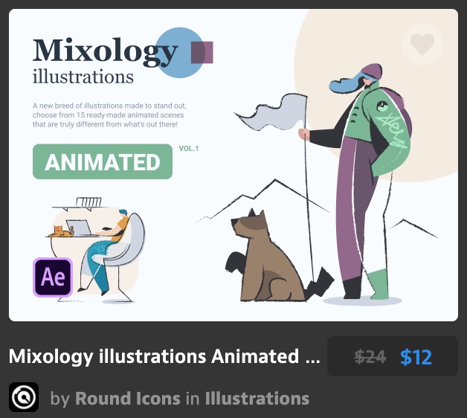
Task: Open the Illustrations category link
Action: (x=257, y=399)
